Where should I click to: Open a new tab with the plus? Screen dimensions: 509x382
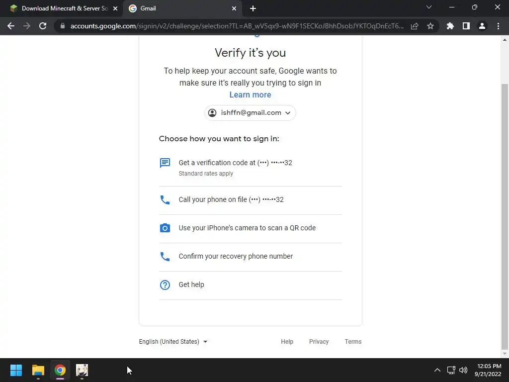click(x=253, y=9)
